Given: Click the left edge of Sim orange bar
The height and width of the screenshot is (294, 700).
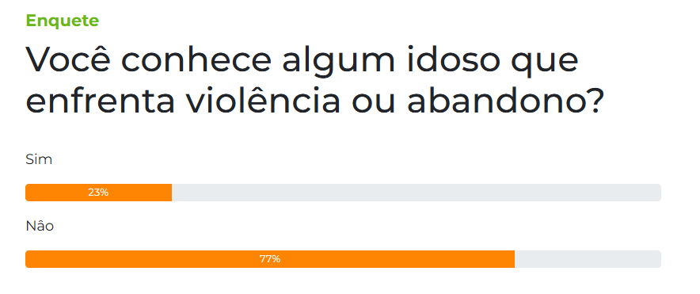Looking at the screenshot, I should coord(28,193).
